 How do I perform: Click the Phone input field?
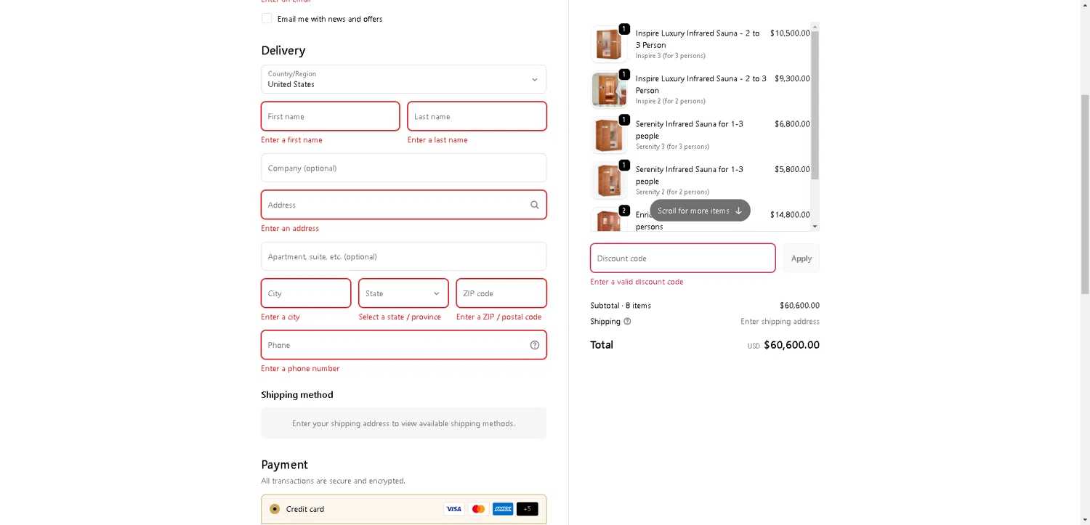click(x=403, y=345)
